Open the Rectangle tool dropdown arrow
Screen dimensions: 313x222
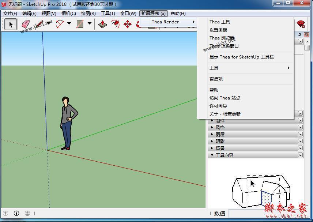[90, 23]
